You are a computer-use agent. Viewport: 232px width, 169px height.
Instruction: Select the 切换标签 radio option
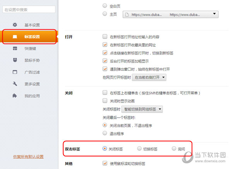140,149
